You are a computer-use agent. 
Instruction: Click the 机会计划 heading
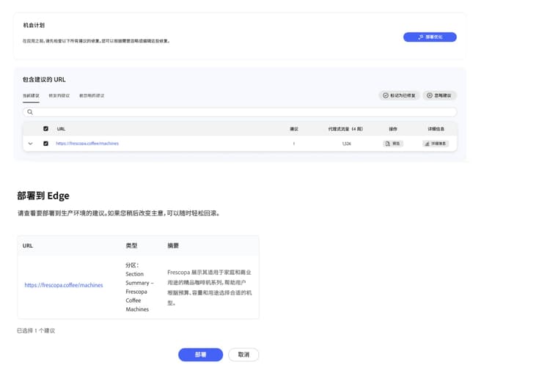(x=34, y=25)
